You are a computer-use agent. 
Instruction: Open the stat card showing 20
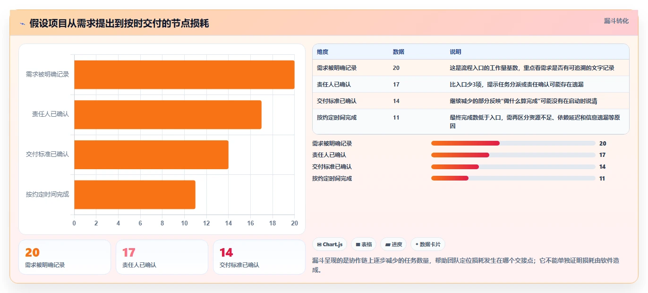click(x=65, y=257)
